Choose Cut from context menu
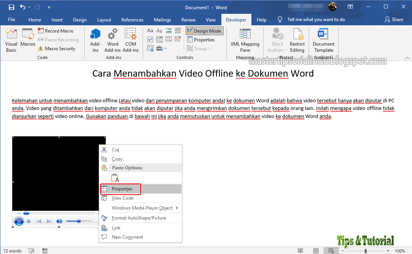 (141, 150)
